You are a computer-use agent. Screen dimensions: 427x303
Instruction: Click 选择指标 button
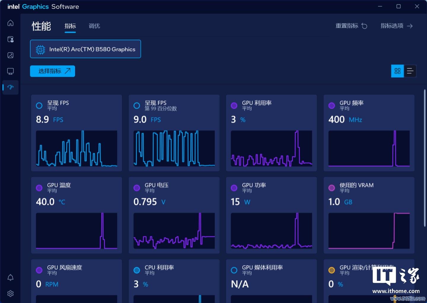coord(52,71)
